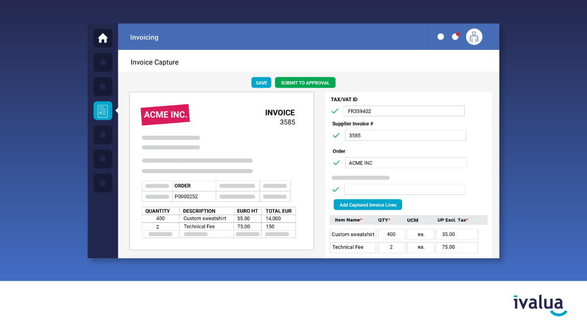Screen dimensions: 587x330
Task: Select the highlighted Invoice Capture sidebar icon
Action: (x=103, y=110)
